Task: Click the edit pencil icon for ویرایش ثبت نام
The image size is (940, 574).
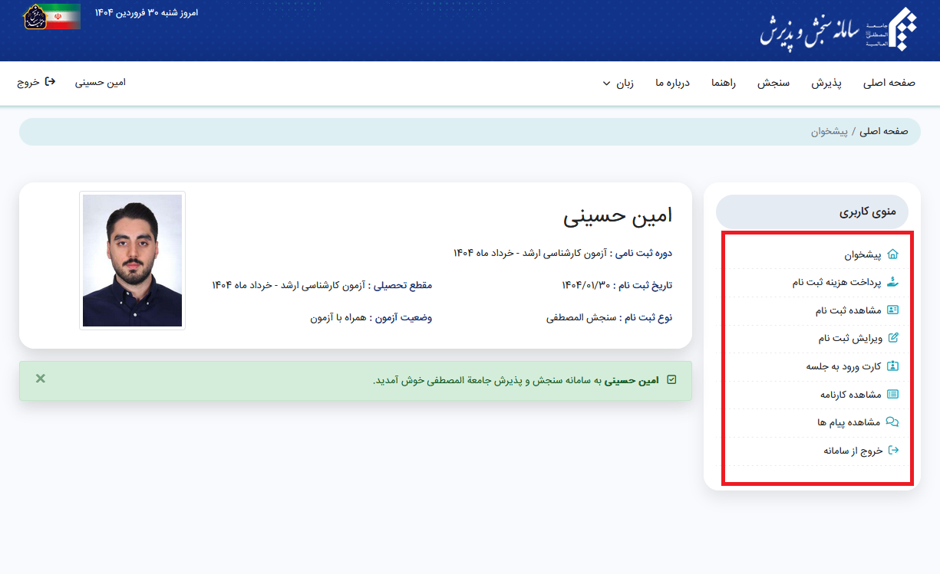Action: point(892,338)
